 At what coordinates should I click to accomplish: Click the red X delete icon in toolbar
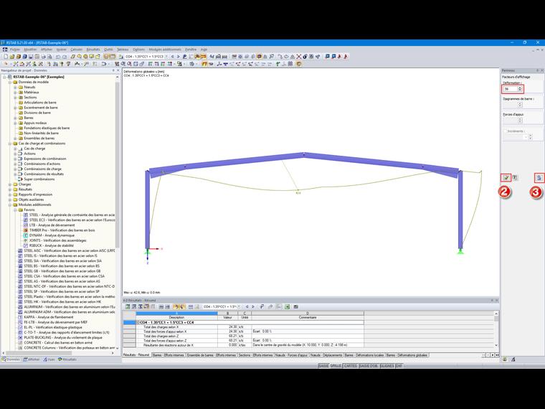pyautogui.click(x=298, y=57)
